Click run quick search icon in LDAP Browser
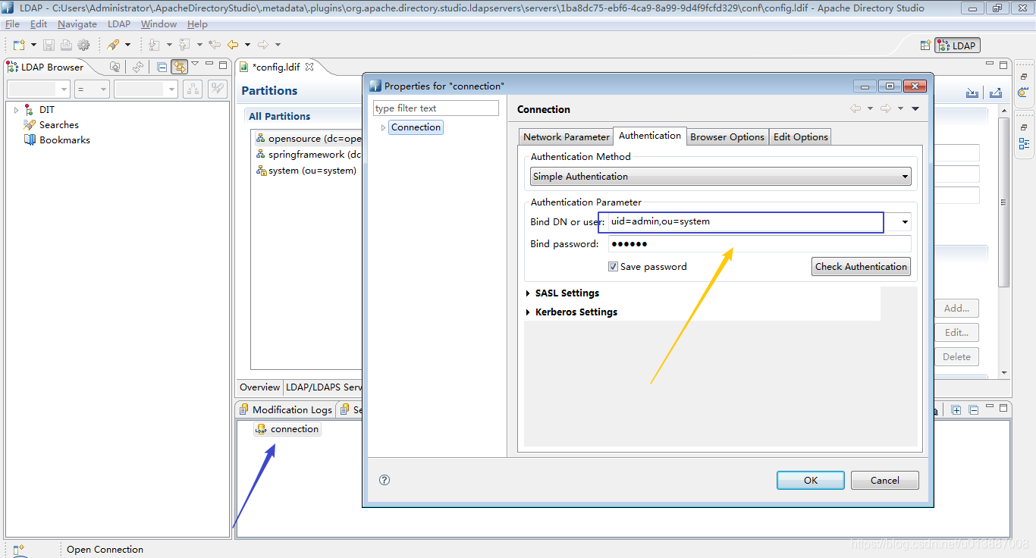Viewport: 1036px width, 558px height. click(x=218, y=89)
